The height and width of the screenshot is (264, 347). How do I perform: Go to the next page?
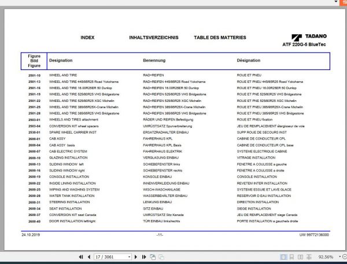136,257
